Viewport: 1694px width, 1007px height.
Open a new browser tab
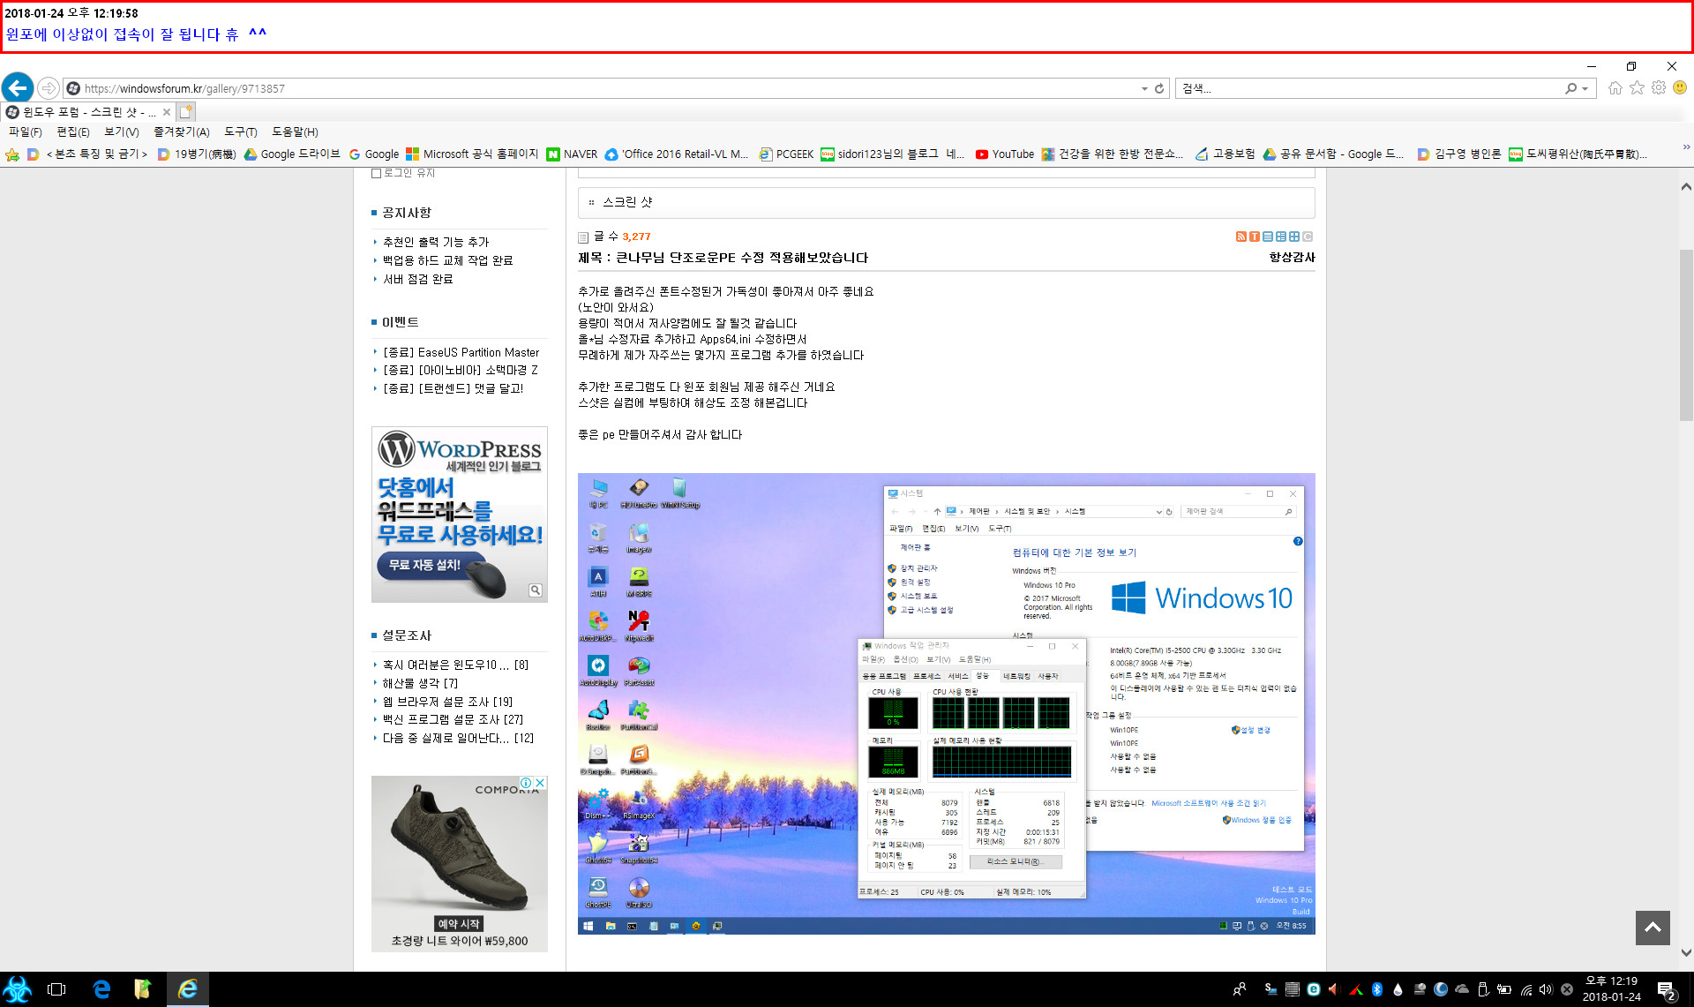[185, 112]
